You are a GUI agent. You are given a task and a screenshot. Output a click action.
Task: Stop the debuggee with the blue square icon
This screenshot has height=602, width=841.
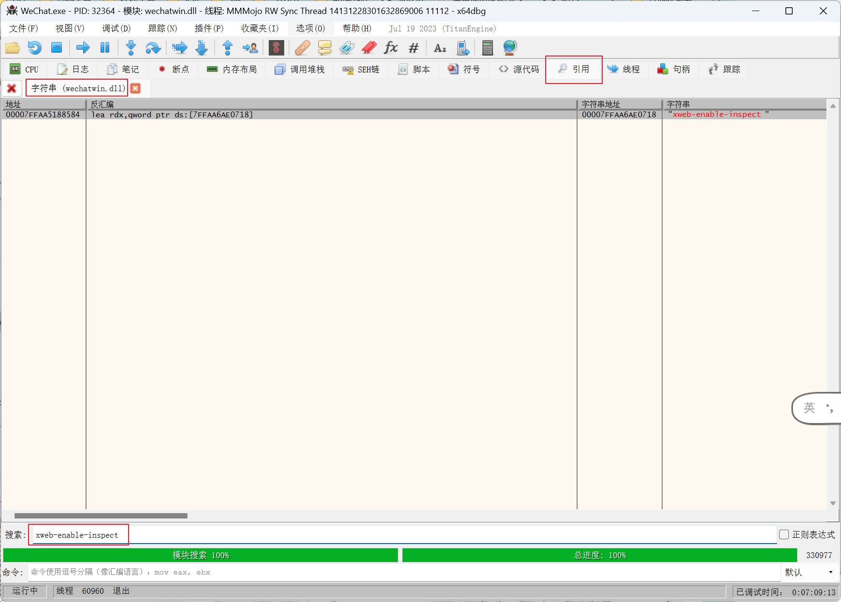pyautogui.click(x=57, y=48)
